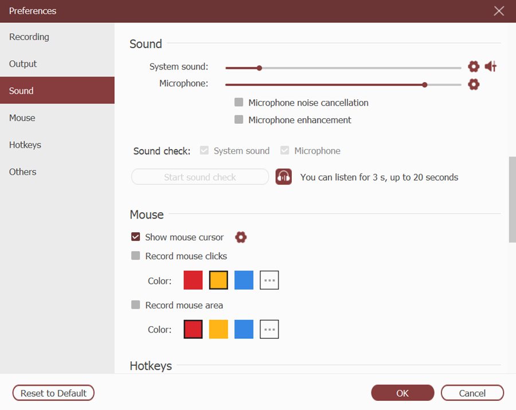Open the Hotkeys section in sidebar
Screen dimensions: 516x410
[x=25, y=145]
